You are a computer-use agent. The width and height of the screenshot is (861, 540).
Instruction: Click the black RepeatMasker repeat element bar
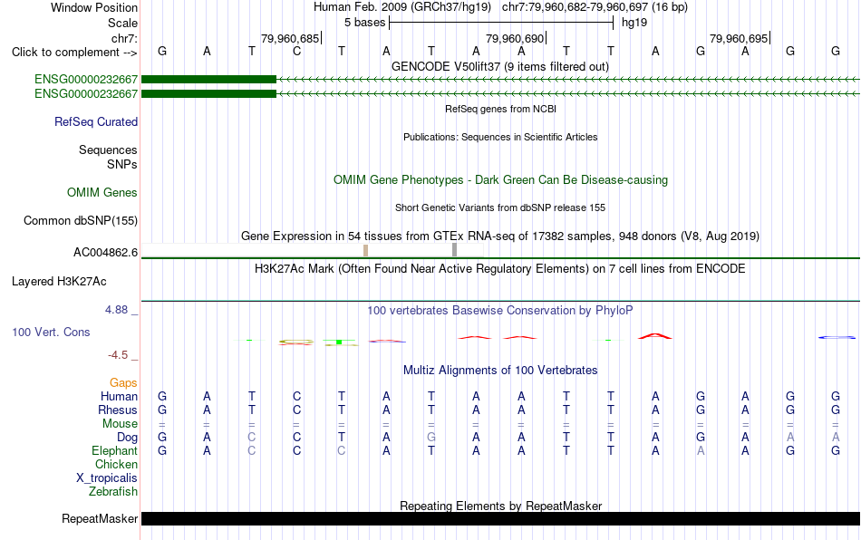coord(500,518)
